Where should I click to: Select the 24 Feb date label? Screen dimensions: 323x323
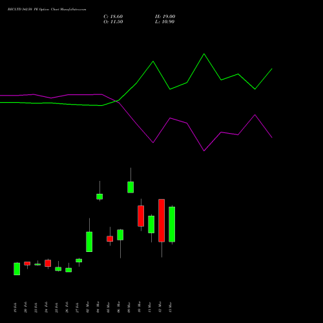(46, 307)
